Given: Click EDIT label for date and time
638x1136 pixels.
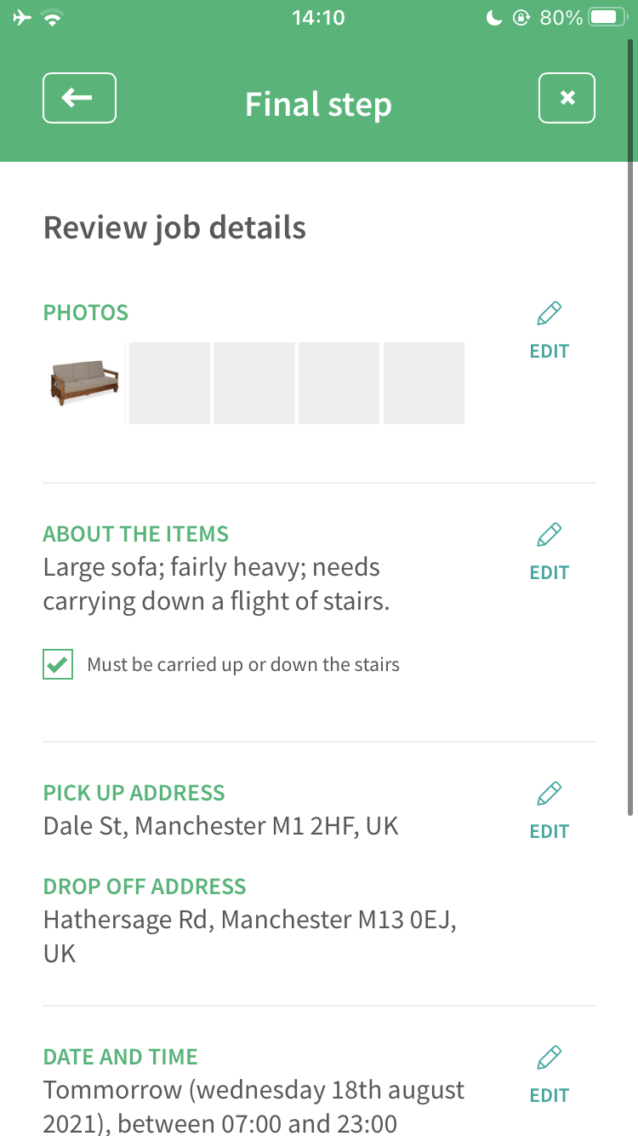Looking at the screenshot, I should pyautogui.click(x=550, y=1095).
